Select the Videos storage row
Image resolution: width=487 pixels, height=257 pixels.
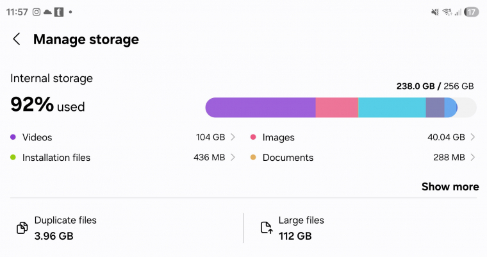[x=122, y=137]
